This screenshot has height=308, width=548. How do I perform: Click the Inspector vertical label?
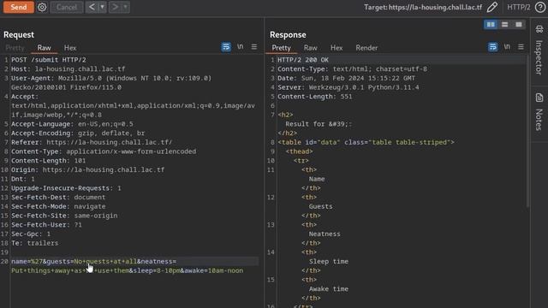(x=539, y=57)
